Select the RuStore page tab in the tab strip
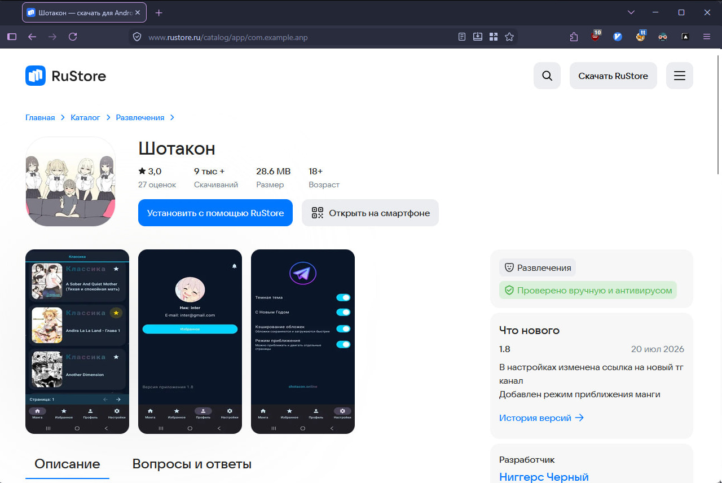This screenshot has height=483, width=722. (x=84, y=12)
